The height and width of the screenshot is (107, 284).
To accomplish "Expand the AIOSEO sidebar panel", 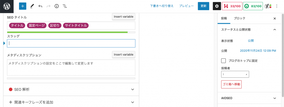I will pos(249,98).
